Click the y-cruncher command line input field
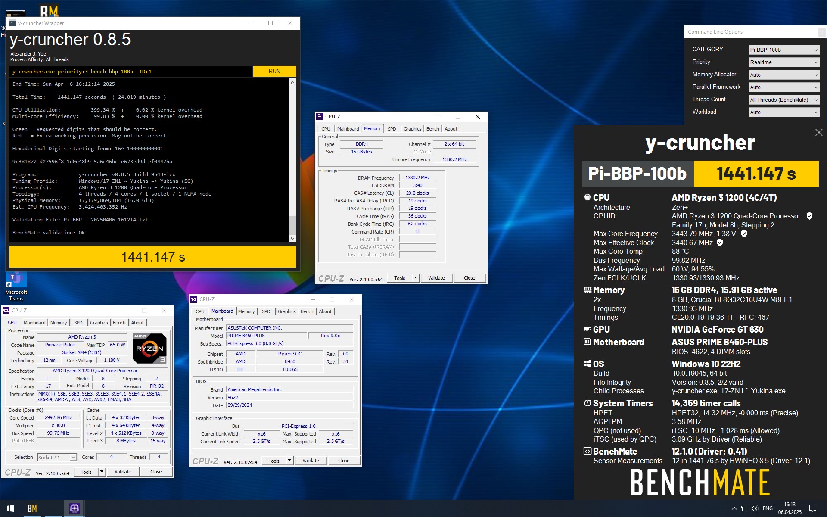This screenshot has width=827, height=517. 131,72
